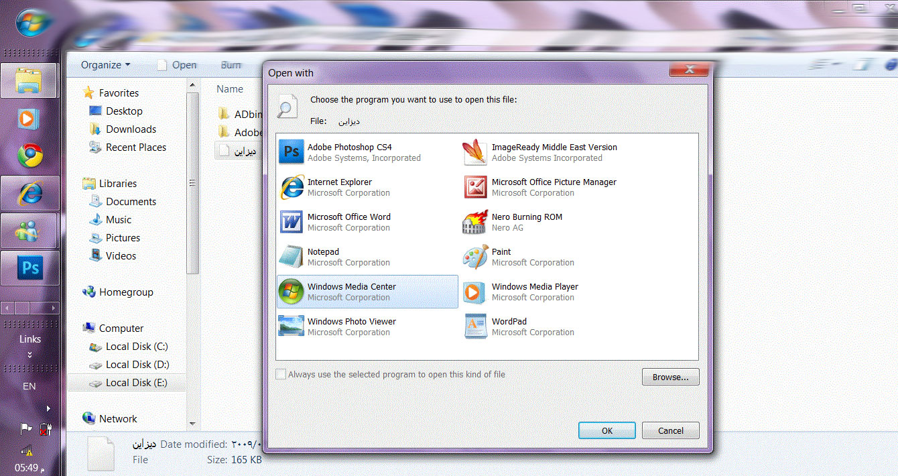Image resolution: width=898 pixels, height=476 pixels.
Task: Click the Windows Media Center icon
Action: tap(292, 292)
